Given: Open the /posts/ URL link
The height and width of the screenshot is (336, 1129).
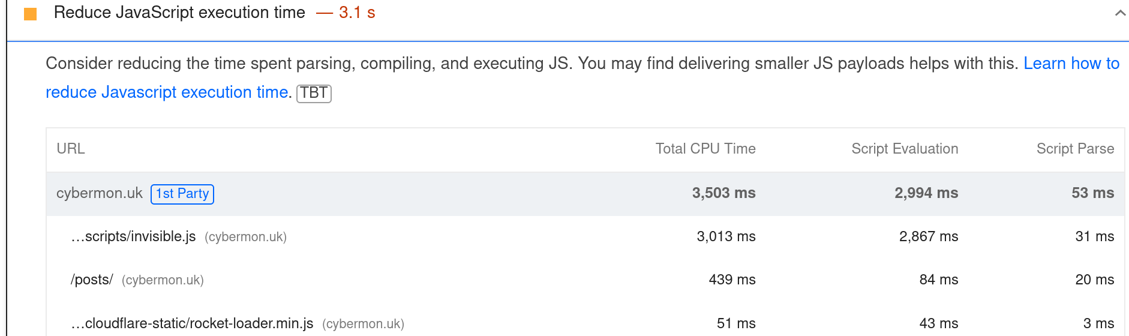Looking at the screenshot, I should pos(92,280).
